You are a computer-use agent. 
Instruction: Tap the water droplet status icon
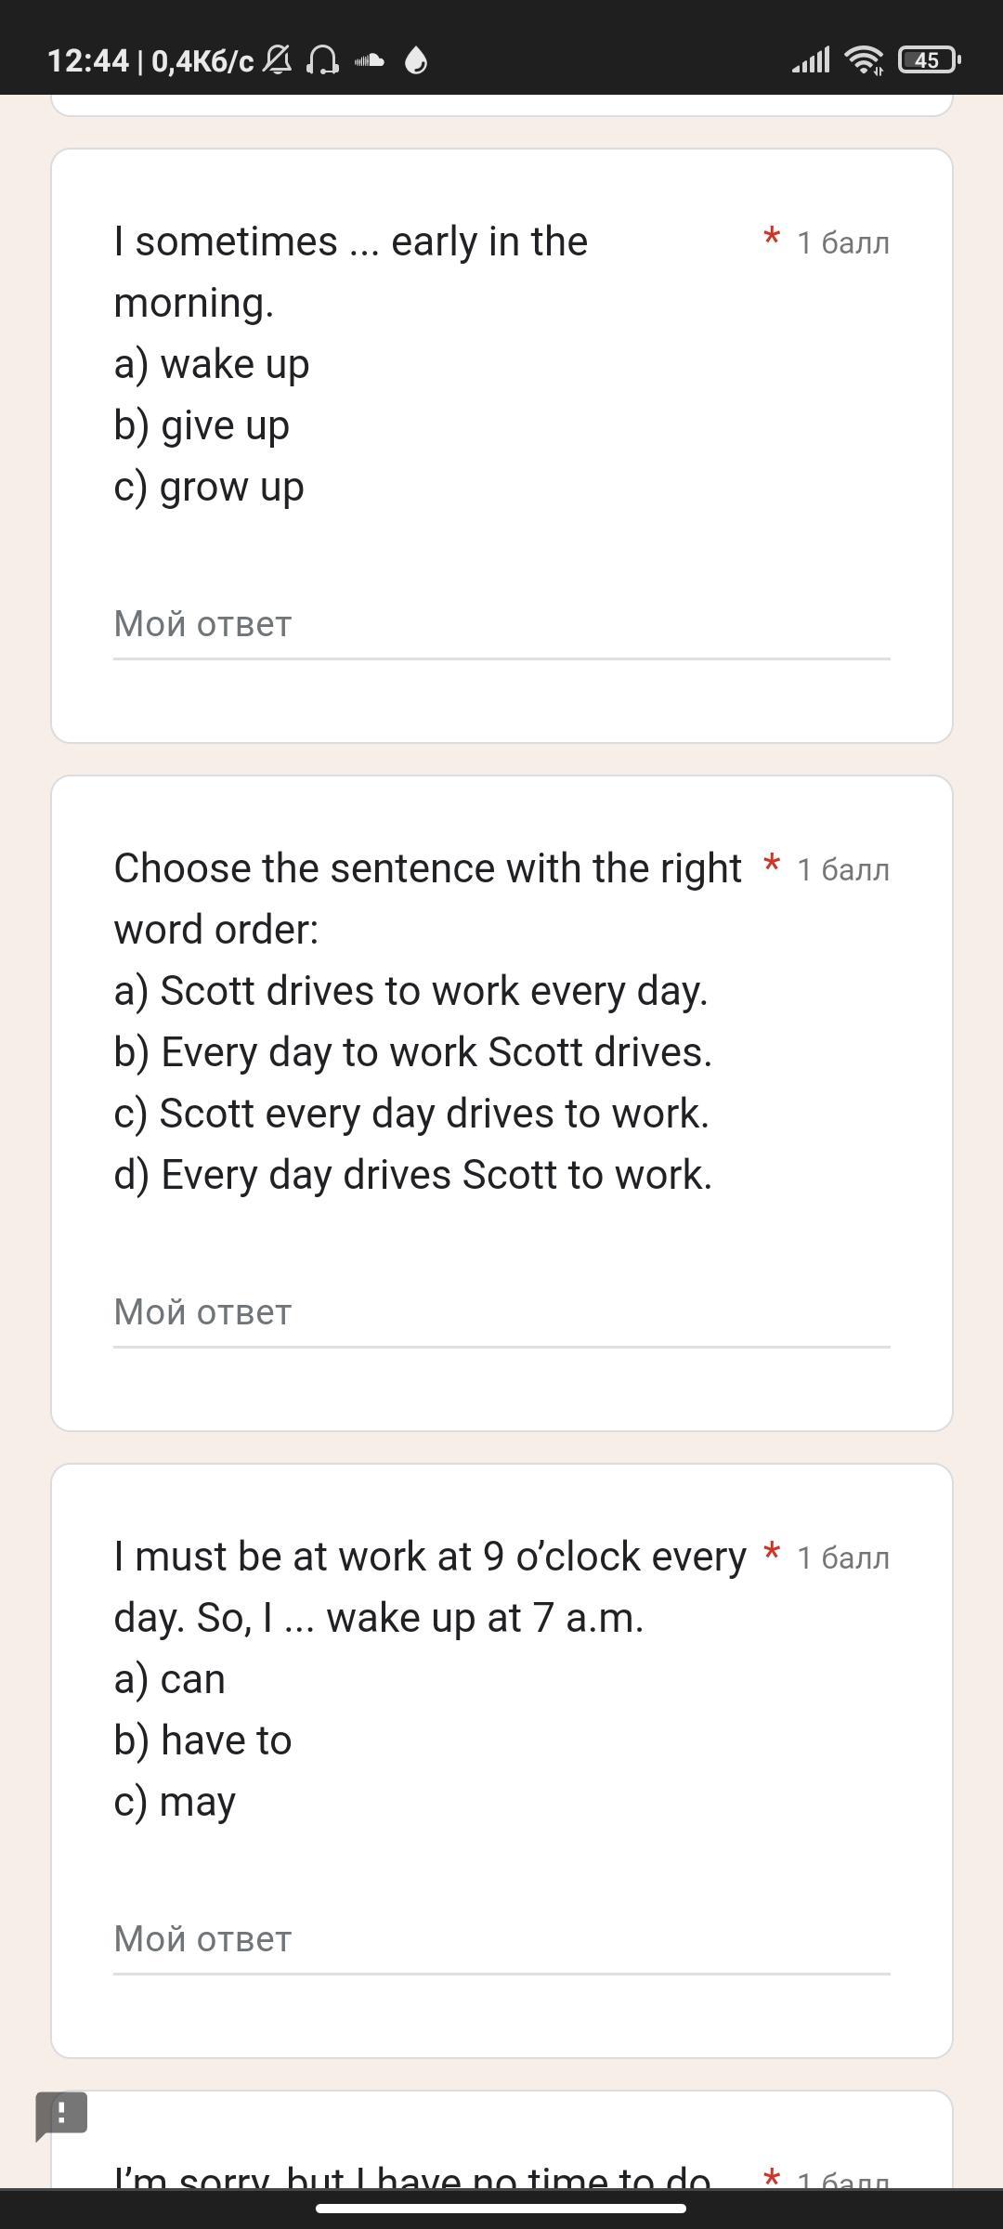[x=416, y=60]
